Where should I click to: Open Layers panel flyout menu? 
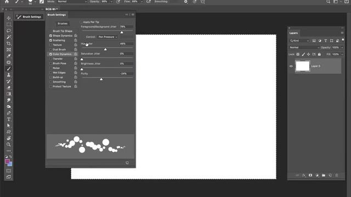[x=342, y=33]
